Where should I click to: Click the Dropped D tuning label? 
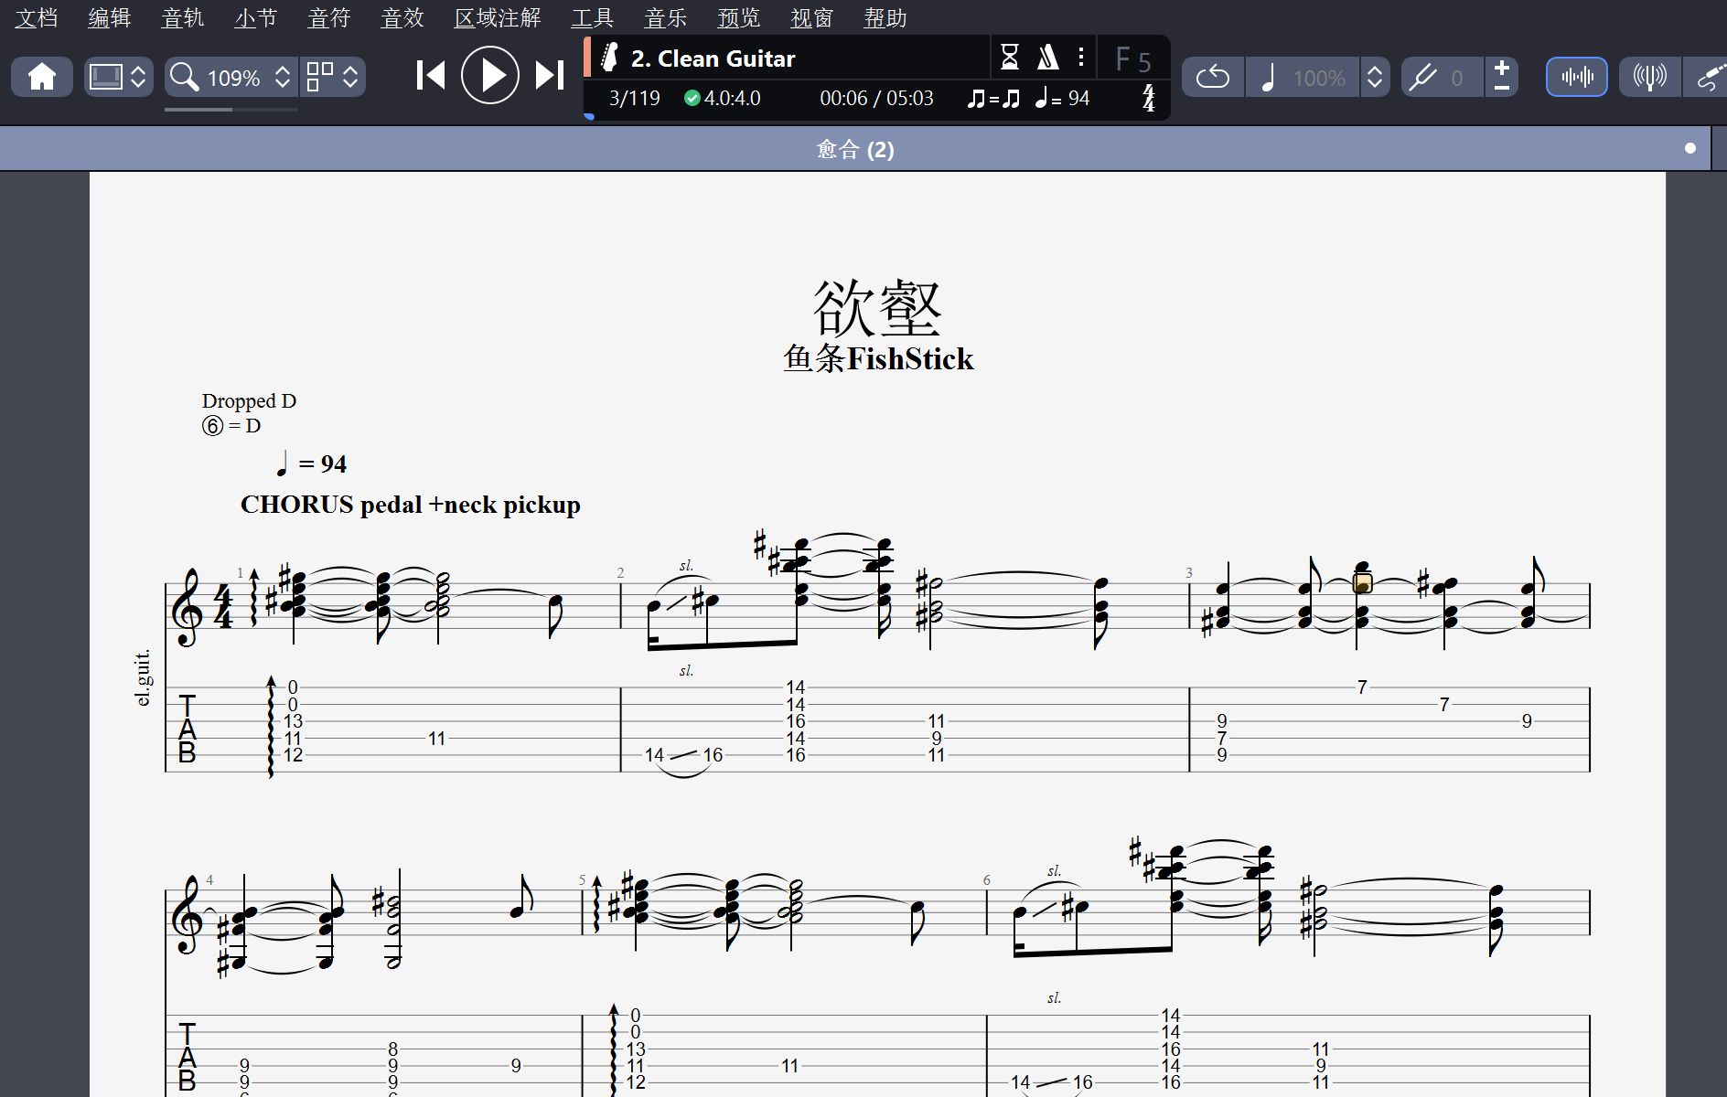coord(249,400)
